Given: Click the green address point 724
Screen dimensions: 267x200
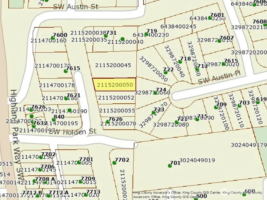Looking at the screenshot, I should click(155, 93).
